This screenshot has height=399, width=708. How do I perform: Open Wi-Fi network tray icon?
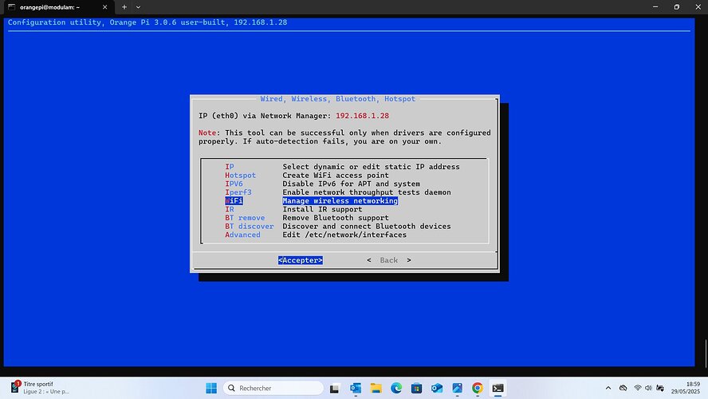[x=638, y=388]
